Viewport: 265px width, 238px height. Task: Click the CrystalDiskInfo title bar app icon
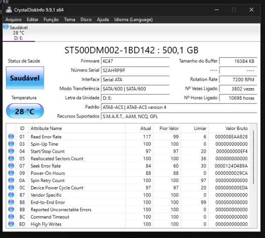click(x=9, y=10)
